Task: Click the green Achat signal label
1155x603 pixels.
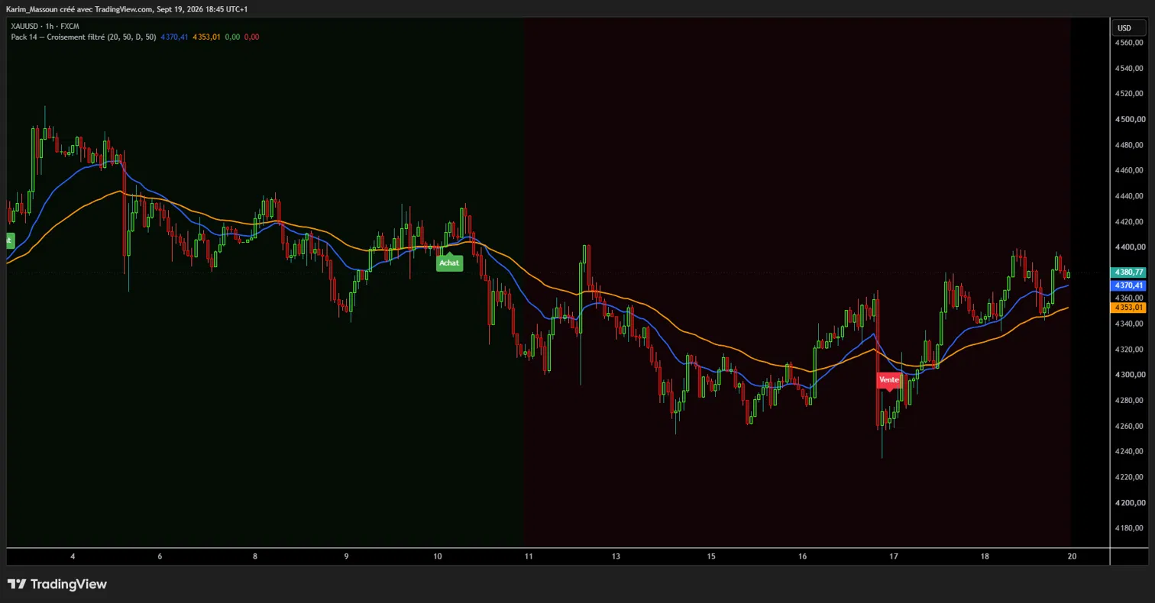Action: pos(449,263)
